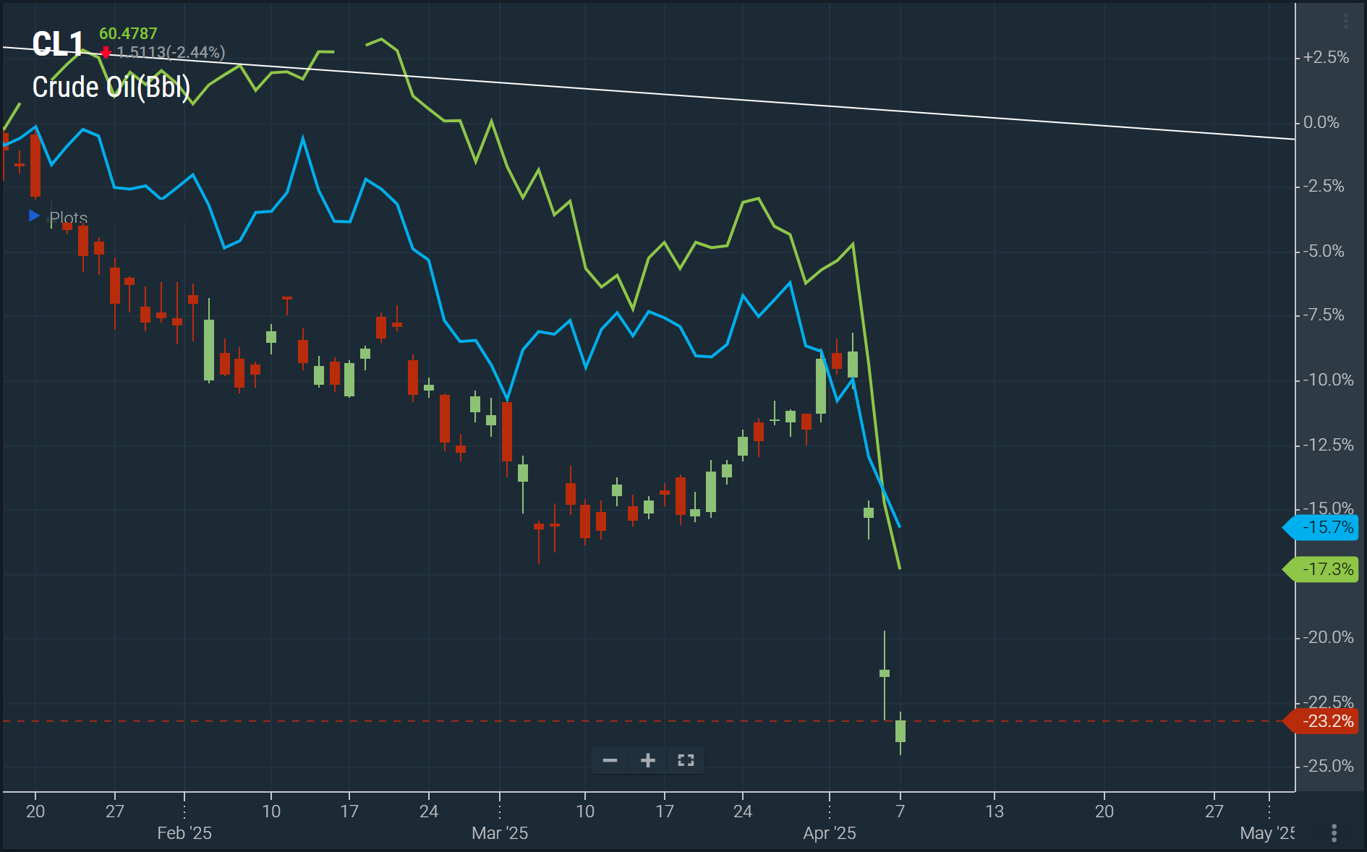Click the 1.5113(-2.44%) change value

click(171, 53)
